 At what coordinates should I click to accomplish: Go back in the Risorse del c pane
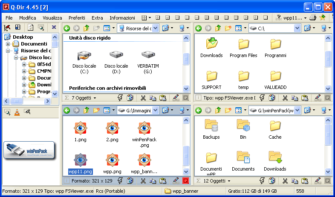click(67, 28)
